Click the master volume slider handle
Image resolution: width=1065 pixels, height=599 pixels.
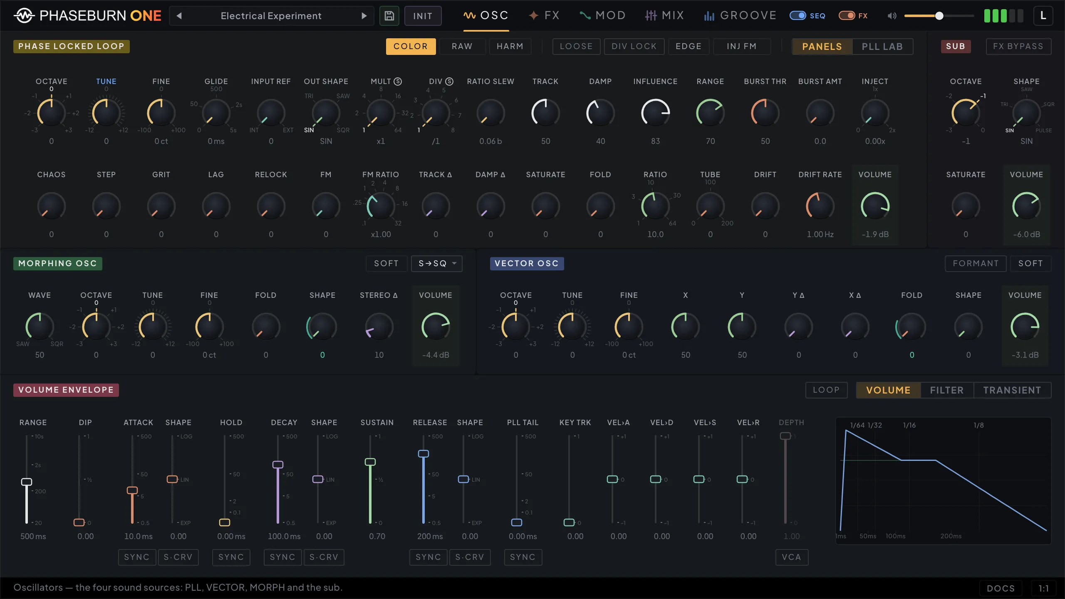(x=939, y=16)
